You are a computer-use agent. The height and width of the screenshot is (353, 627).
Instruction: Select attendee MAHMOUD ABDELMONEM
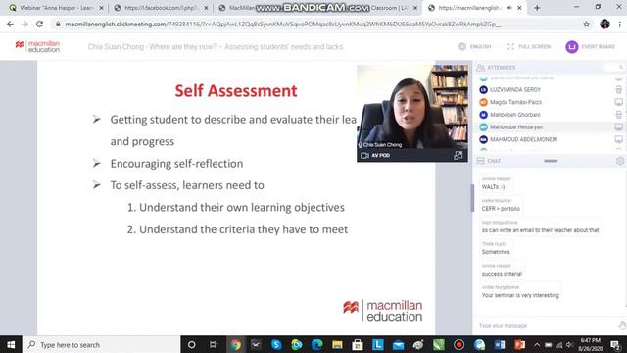click(x=523, y=139)
